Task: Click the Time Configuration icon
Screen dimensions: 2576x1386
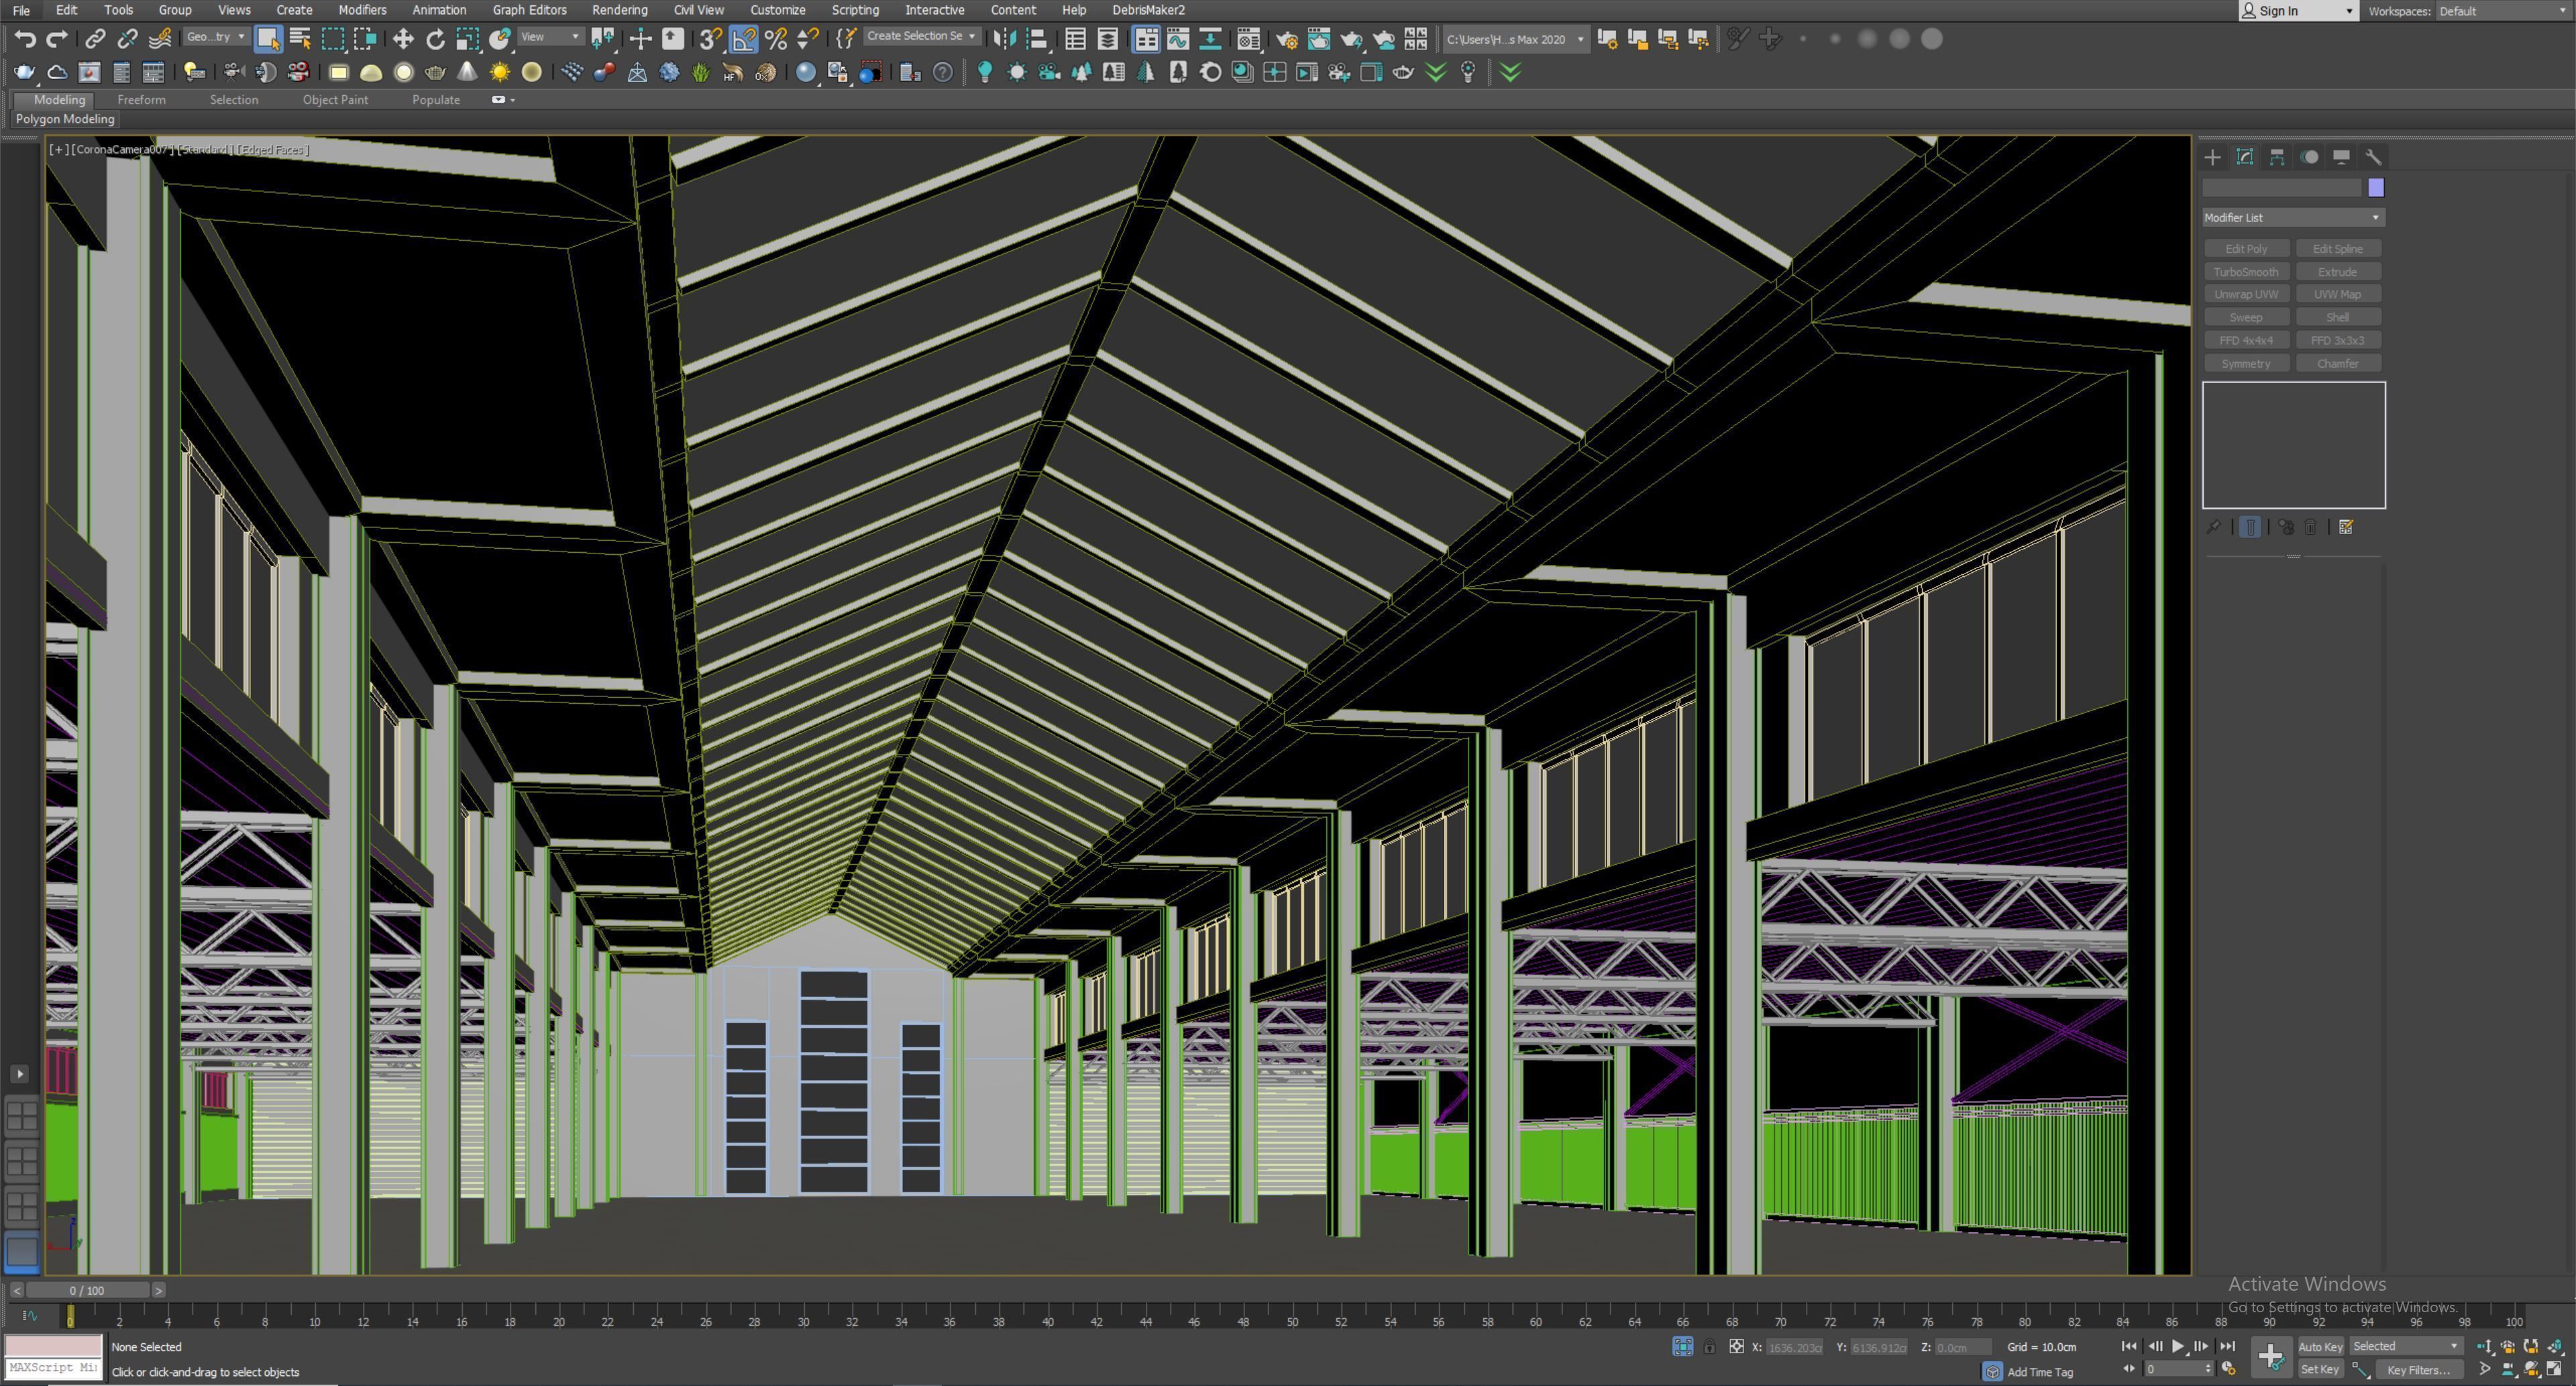Action: pos(2229,1369)
